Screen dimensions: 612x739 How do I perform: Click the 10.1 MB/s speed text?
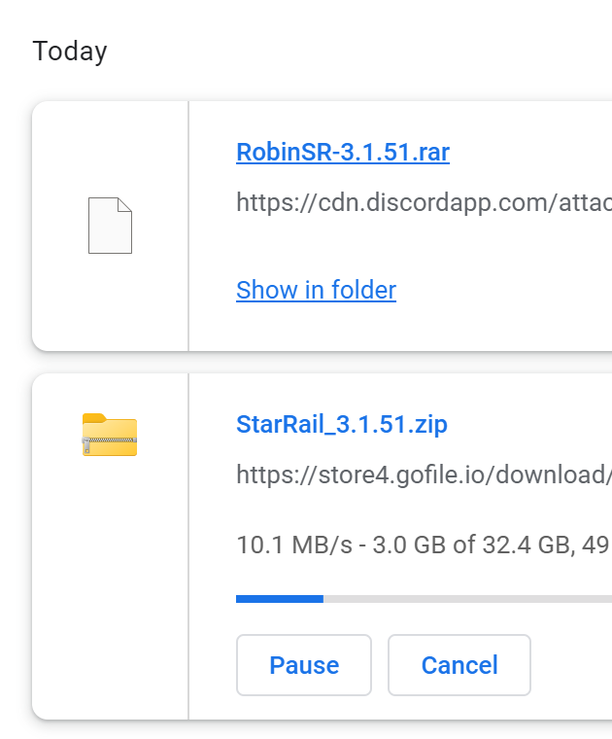(294, 545)
